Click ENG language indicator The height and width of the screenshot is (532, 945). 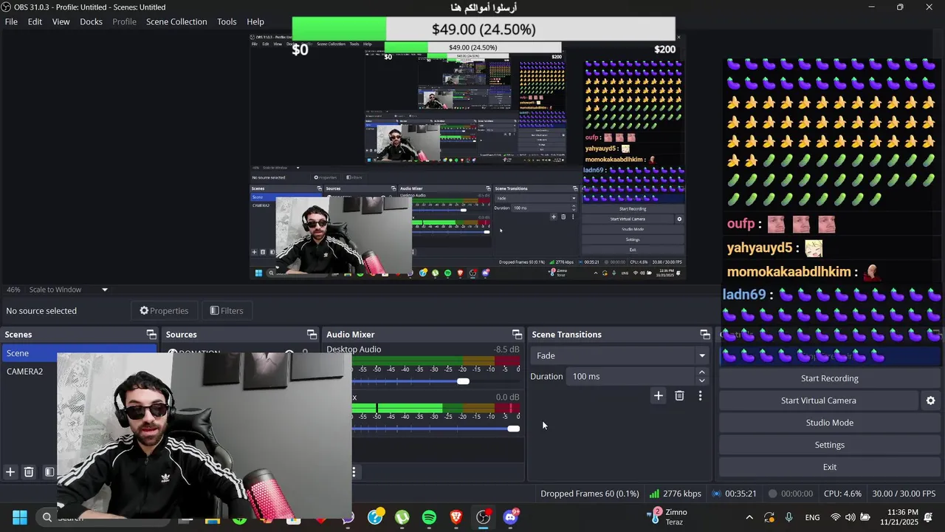[812, 517]
